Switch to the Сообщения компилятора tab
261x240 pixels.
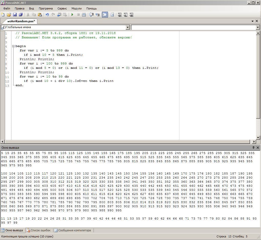72,230
